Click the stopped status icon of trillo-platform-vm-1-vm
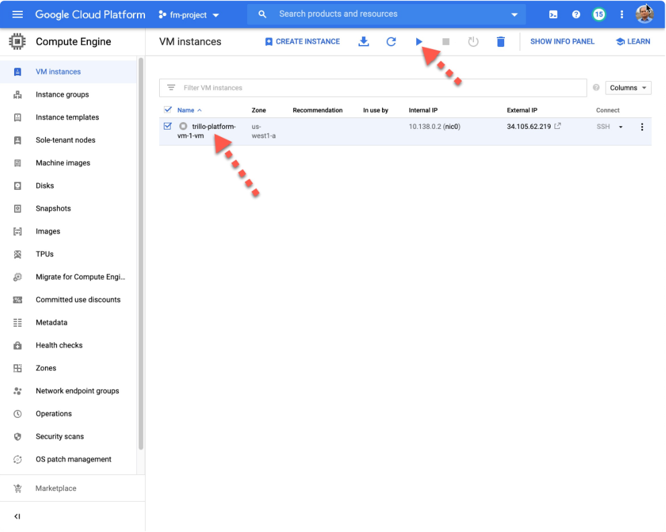 coord(183,126)
